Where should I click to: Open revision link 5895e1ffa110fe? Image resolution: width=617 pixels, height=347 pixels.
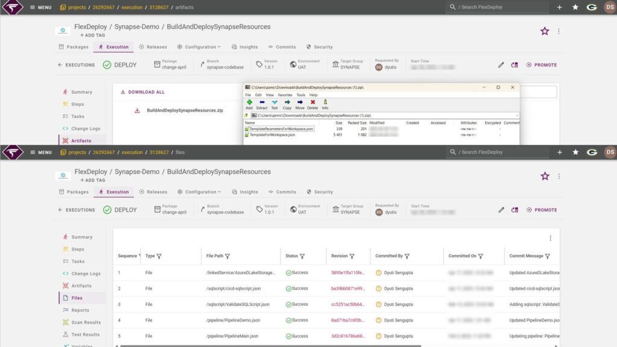tap(348, 273)
